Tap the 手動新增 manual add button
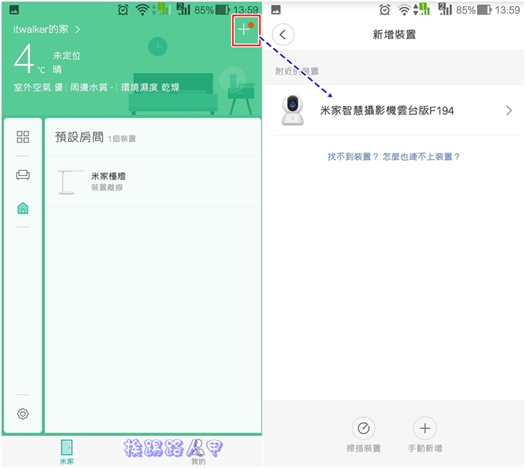The width and height of the screenshot is (525, 468). pos(425,434)
